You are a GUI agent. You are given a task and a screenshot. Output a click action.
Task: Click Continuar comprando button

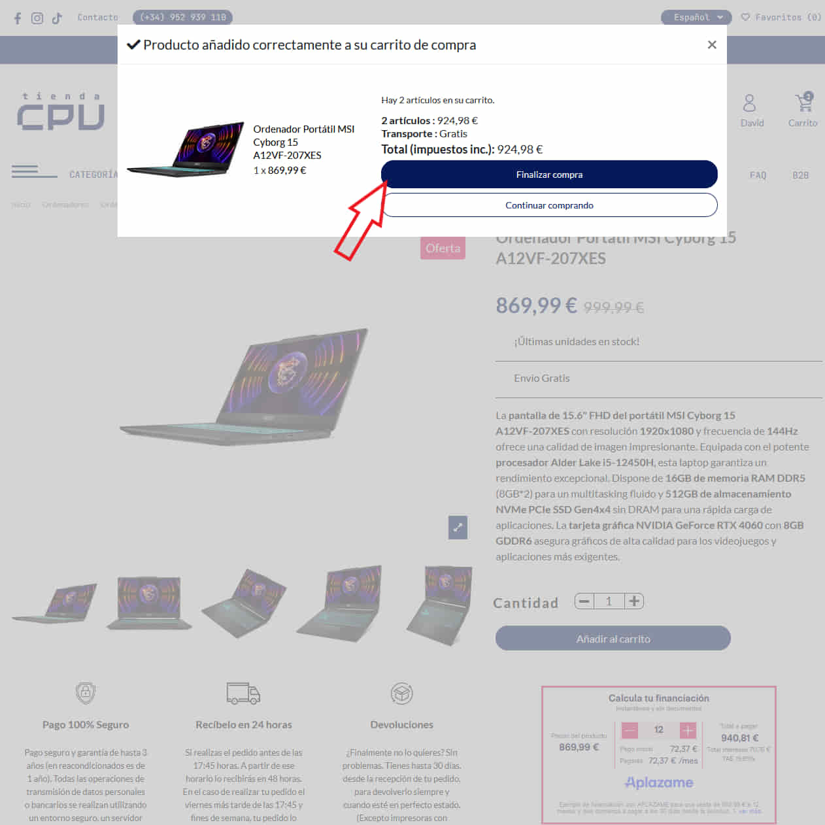coord(549,205)
